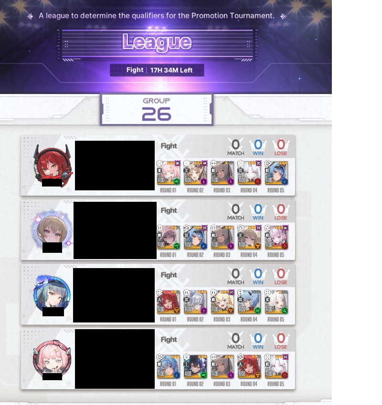
Task: Click the Fight 17H 34M Left status bar
Action: pyautogui.click(x=157, y=70)
